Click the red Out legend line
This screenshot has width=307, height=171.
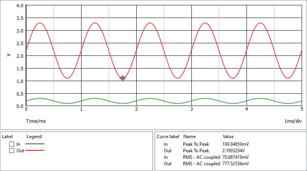(35, 150)
